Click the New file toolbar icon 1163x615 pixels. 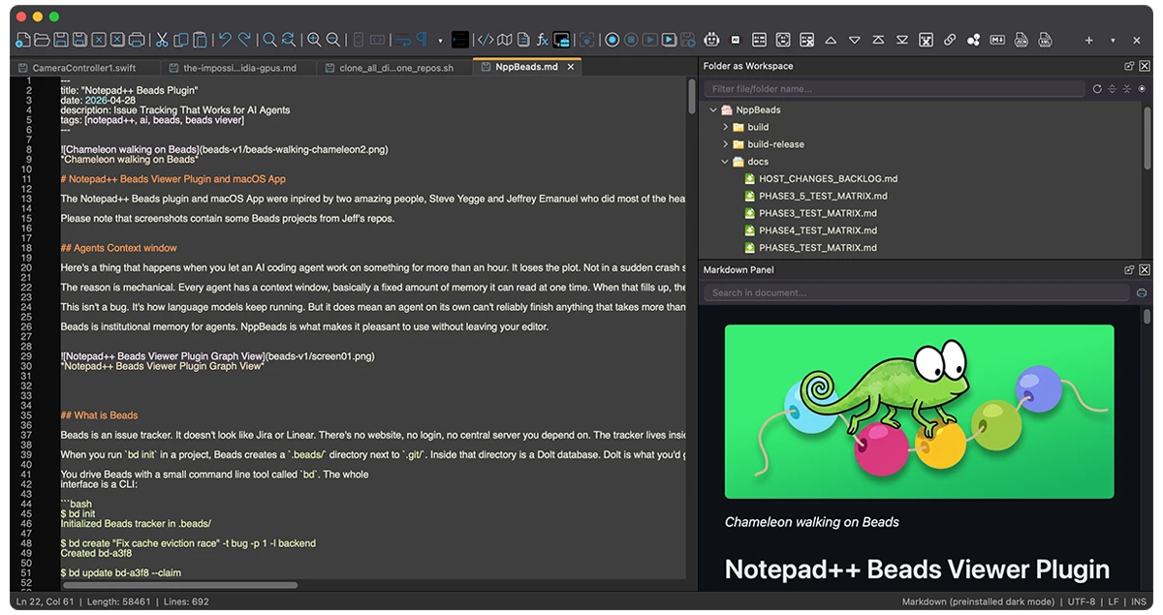(x=23, y=40)
